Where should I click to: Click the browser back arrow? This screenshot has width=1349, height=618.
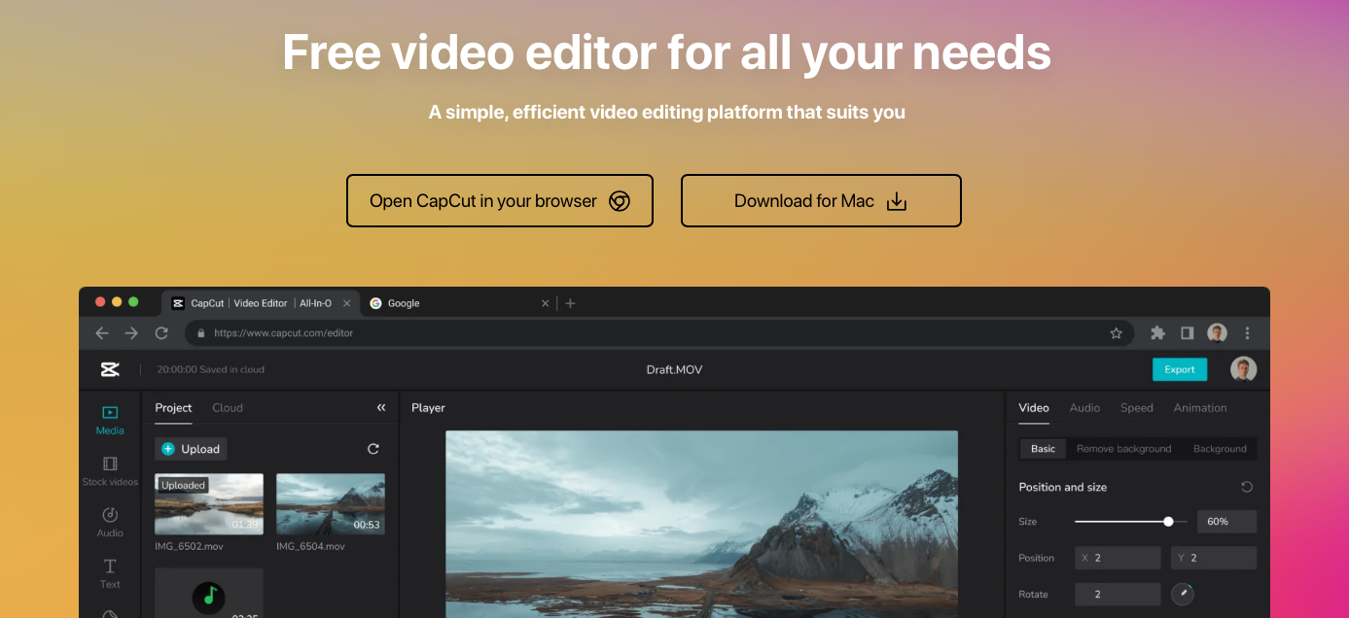click(102, 333)
